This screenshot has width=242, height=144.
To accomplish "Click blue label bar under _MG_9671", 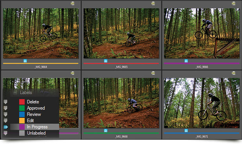I will (x=202, y=133).
